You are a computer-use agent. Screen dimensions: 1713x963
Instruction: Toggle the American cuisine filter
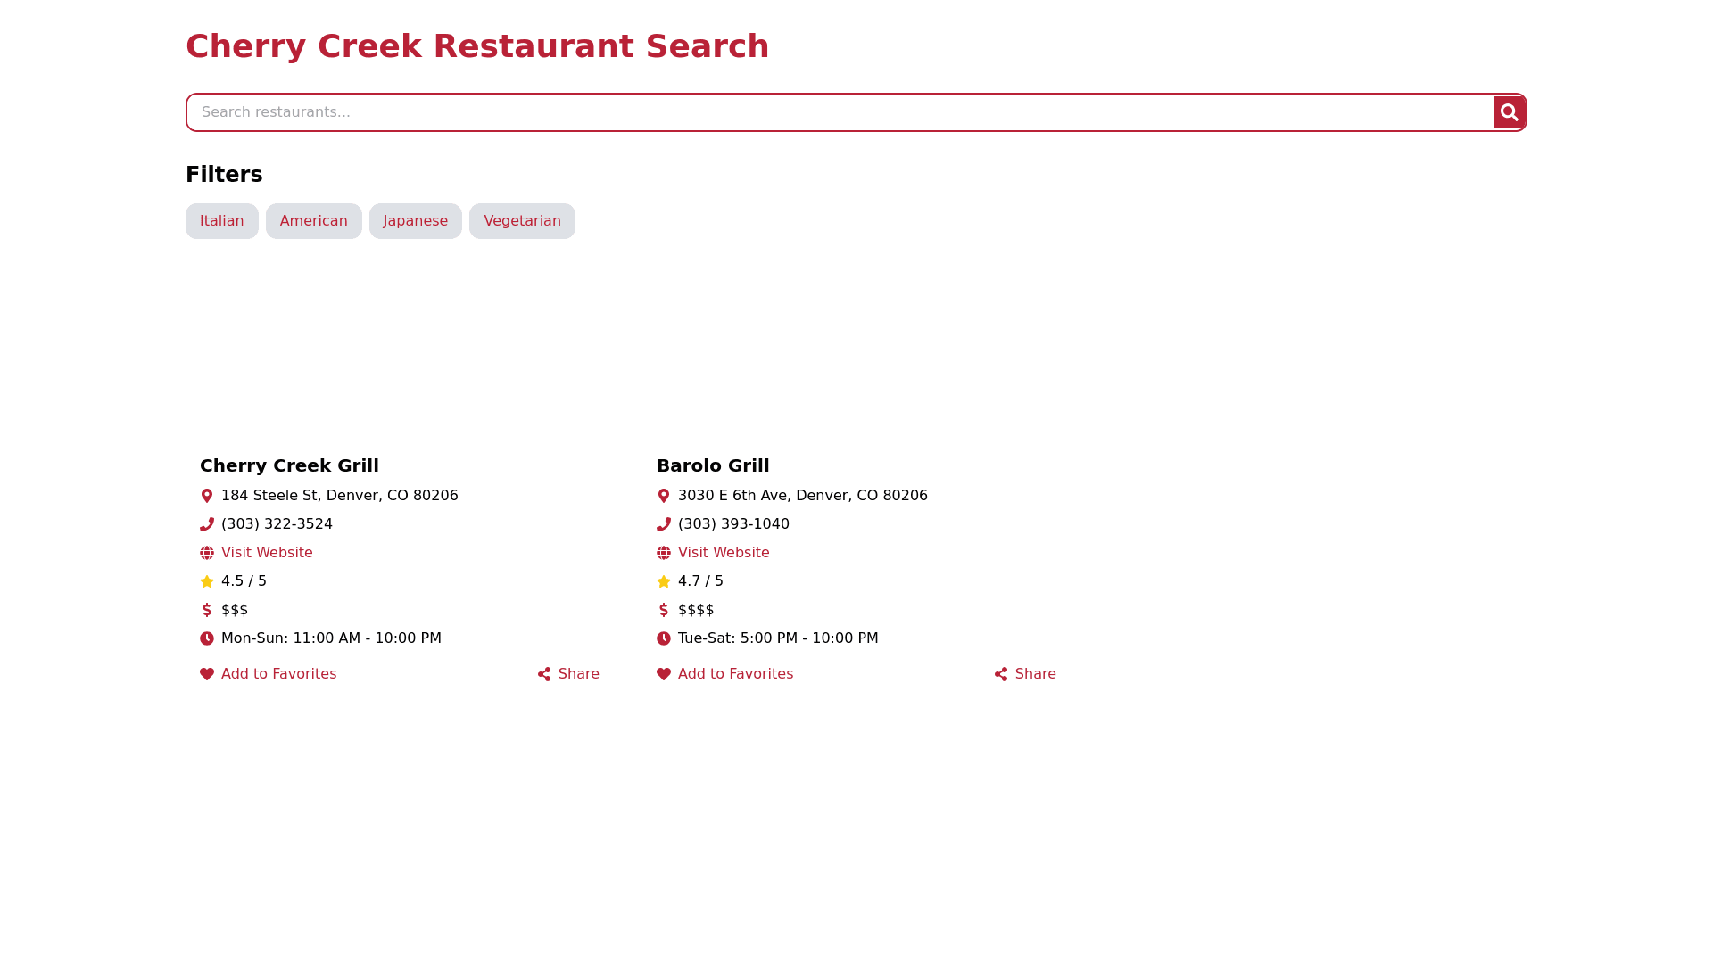(x=313, y=221)
